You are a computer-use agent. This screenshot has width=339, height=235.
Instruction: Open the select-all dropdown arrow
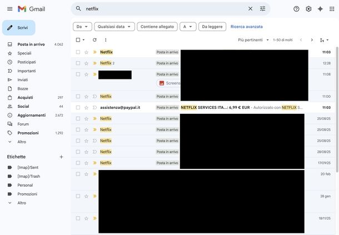tap(84, 40)
